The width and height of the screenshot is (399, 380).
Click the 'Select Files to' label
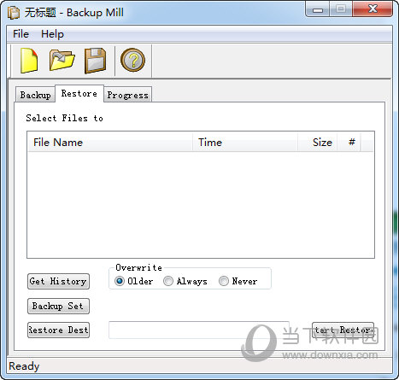pos(64,118)
